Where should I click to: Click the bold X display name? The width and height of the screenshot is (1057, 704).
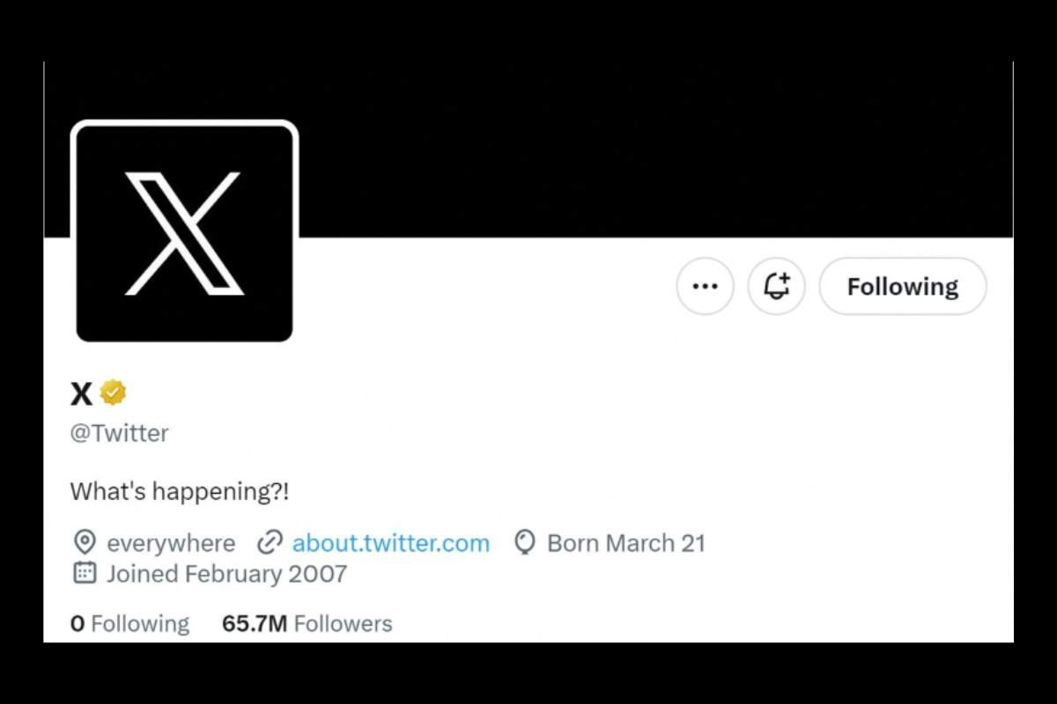81,393
